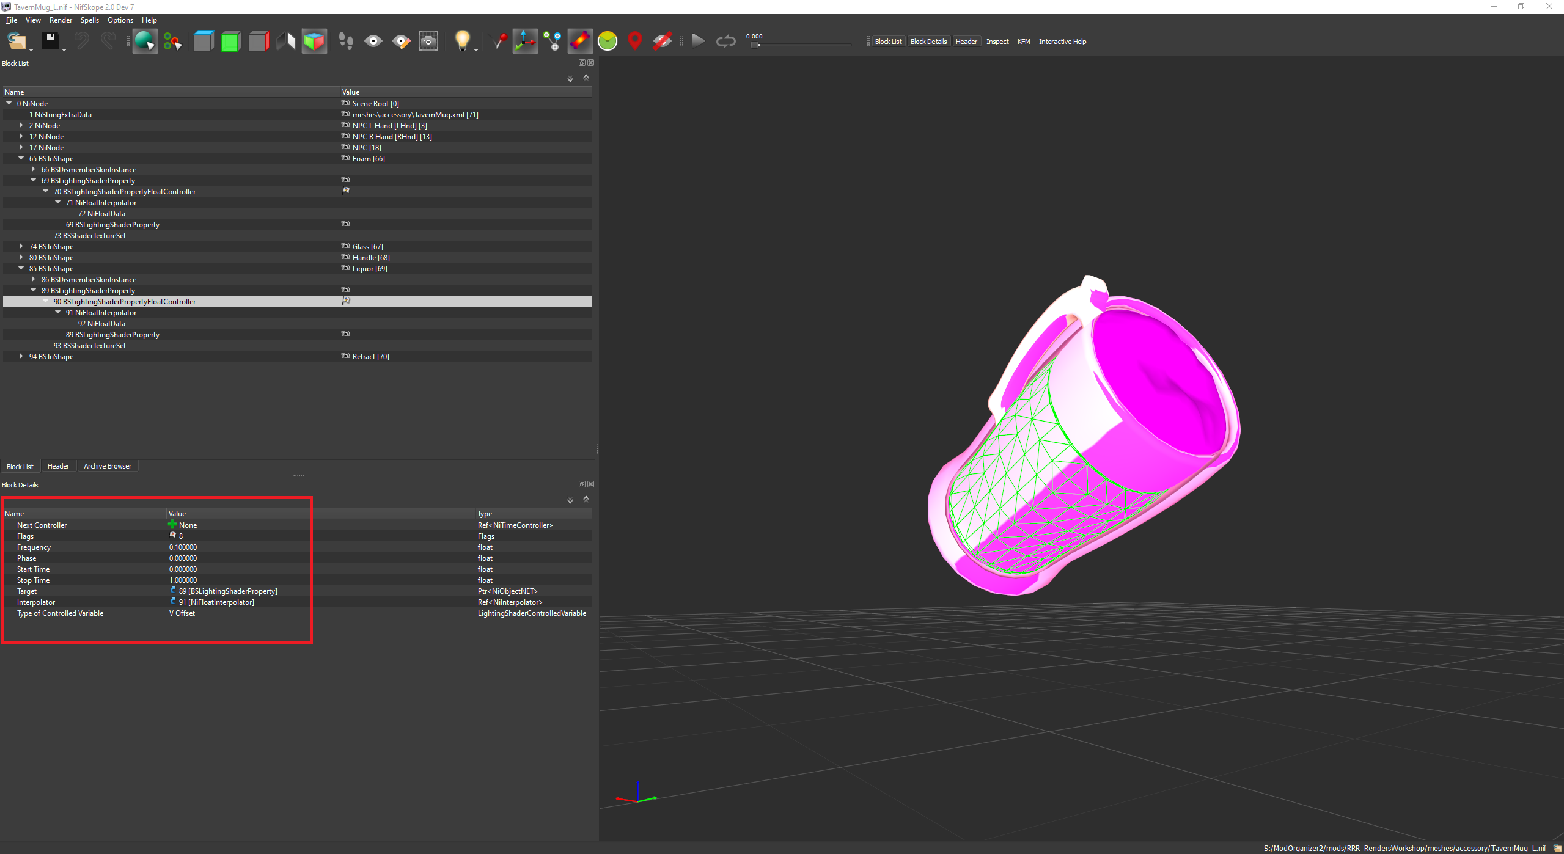Click the walk mode footprints icon
The image size is (1564, 854).
pyautogui.click(x=346, y=42)
